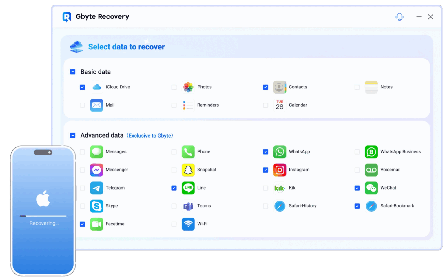Viewport: 445px width, 280px height.
Task: Select the Telegram app icon
Action: (96, 188)
